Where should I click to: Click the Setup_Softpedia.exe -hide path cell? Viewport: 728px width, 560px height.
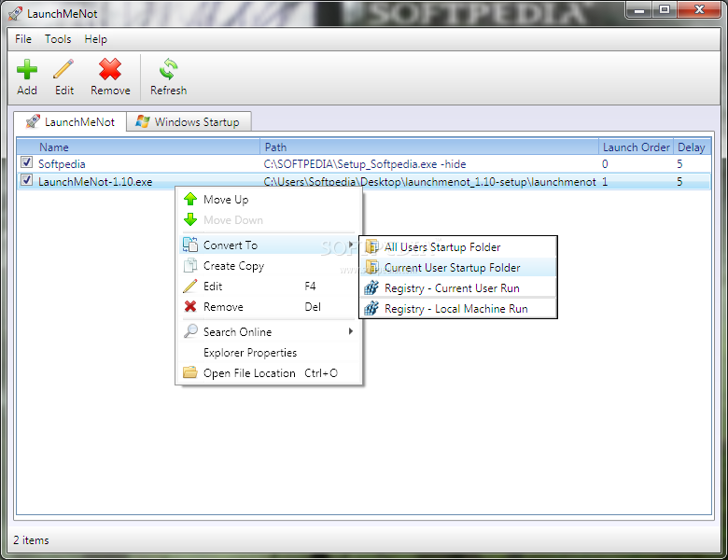(x=365, y=164)
